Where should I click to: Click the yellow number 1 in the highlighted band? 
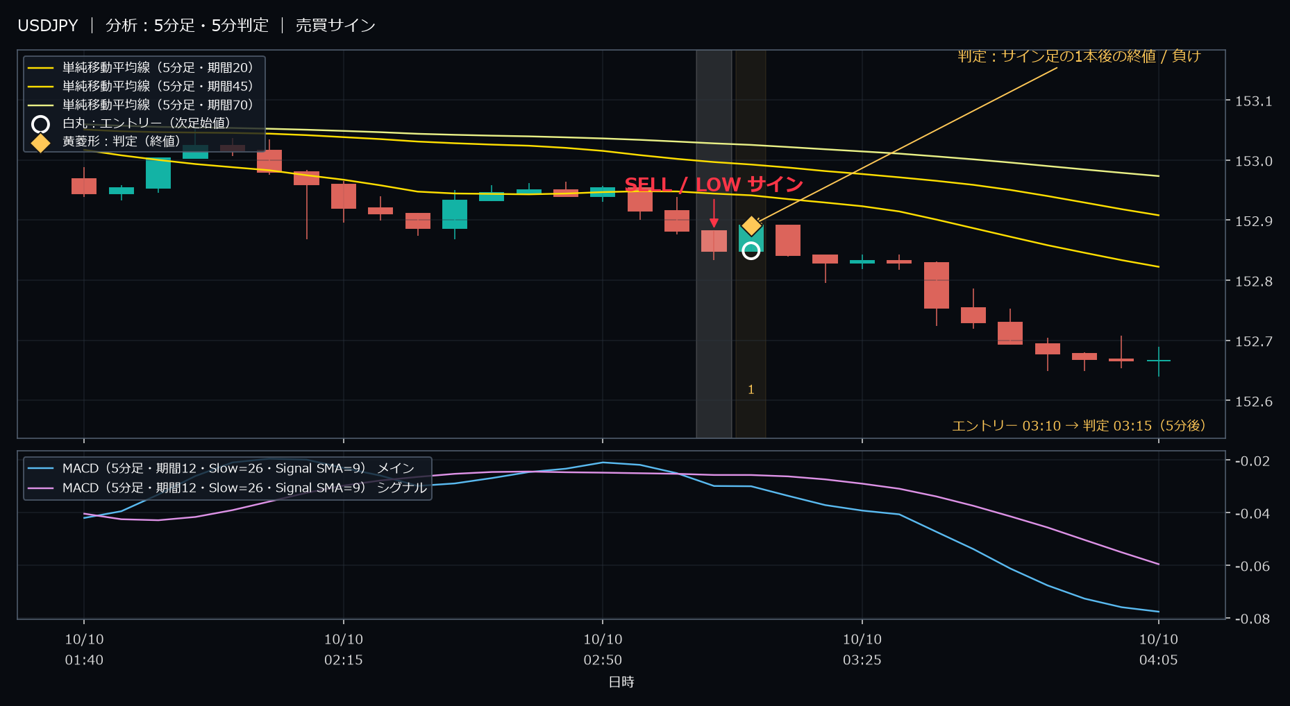click(x=751, y=390)
